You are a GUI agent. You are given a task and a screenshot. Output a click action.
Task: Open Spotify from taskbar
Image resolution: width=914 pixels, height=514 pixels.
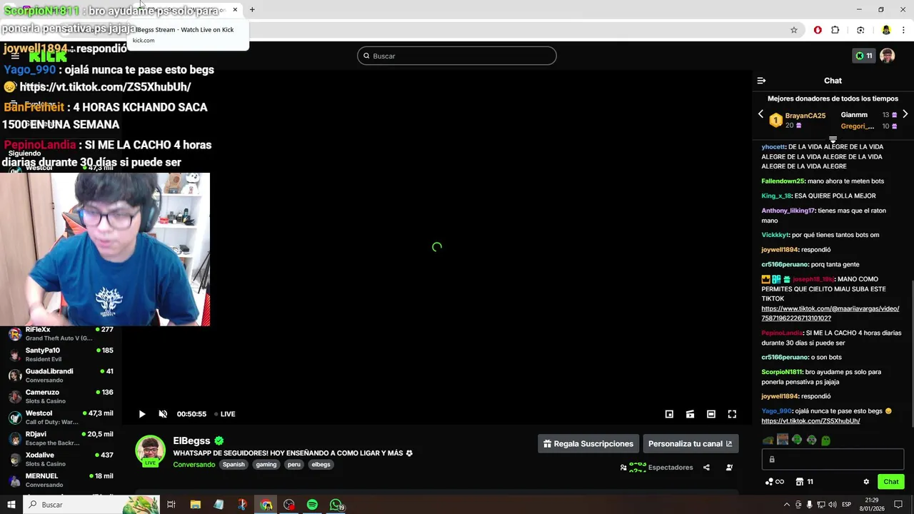pos(312,505)
